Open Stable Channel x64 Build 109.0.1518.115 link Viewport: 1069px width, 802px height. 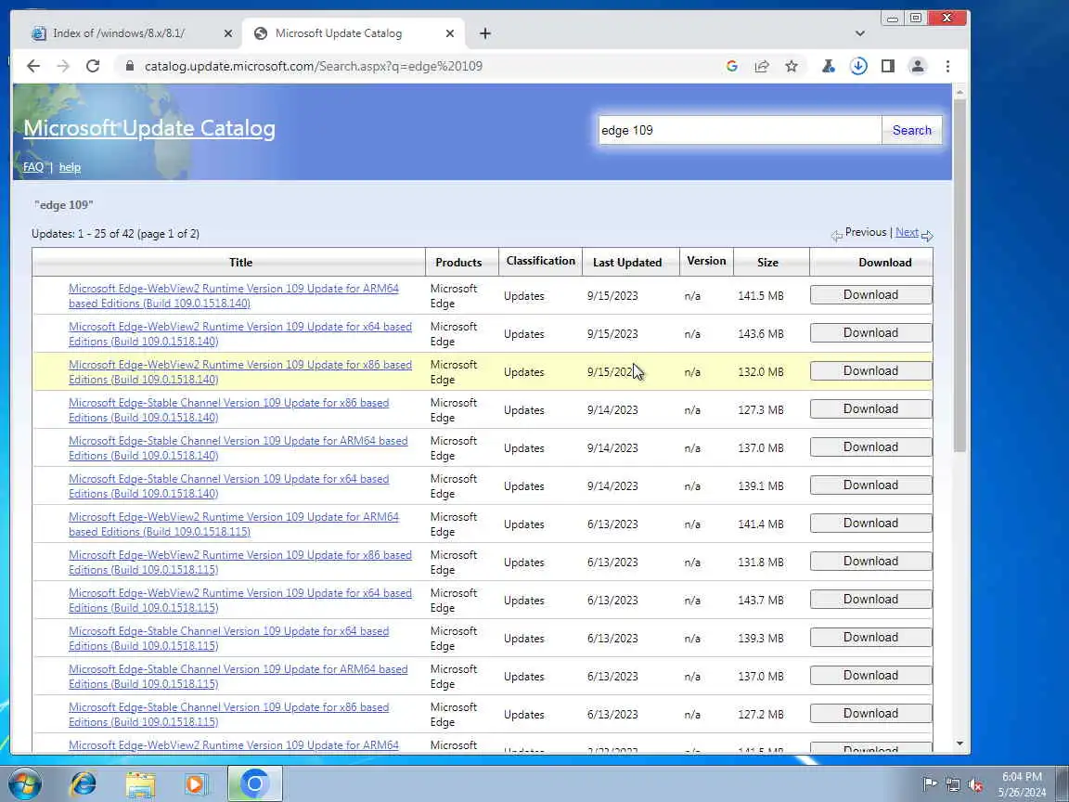(229, 639)
